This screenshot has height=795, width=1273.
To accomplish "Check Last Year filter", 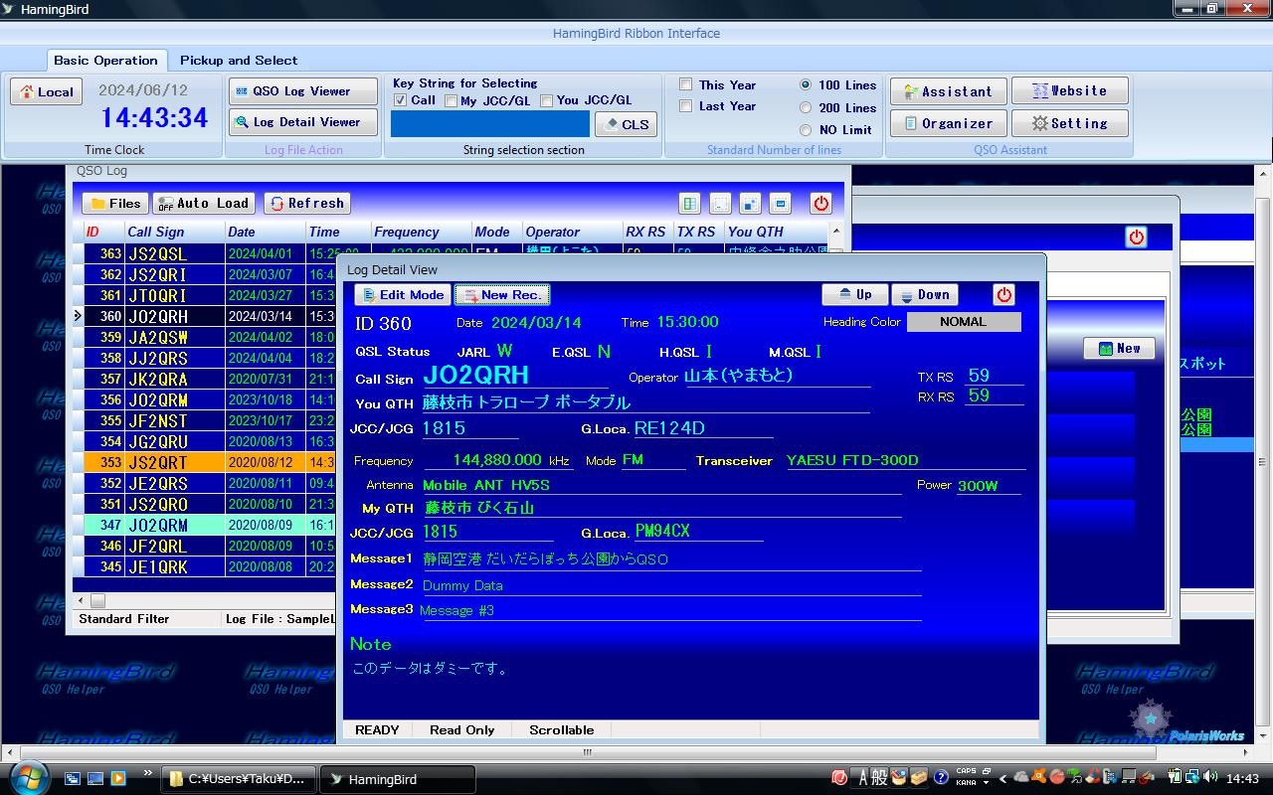I will 685,105.
